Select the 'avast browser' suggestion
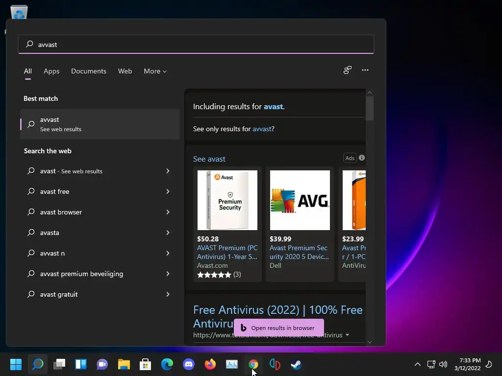502x376 pixels. 61,212
